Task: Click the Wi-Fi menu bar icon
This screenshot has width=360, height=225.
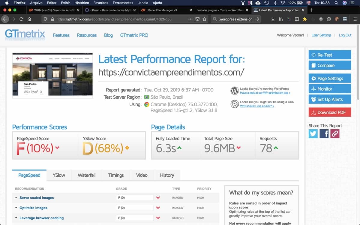Action: click(x=283, y=3)
